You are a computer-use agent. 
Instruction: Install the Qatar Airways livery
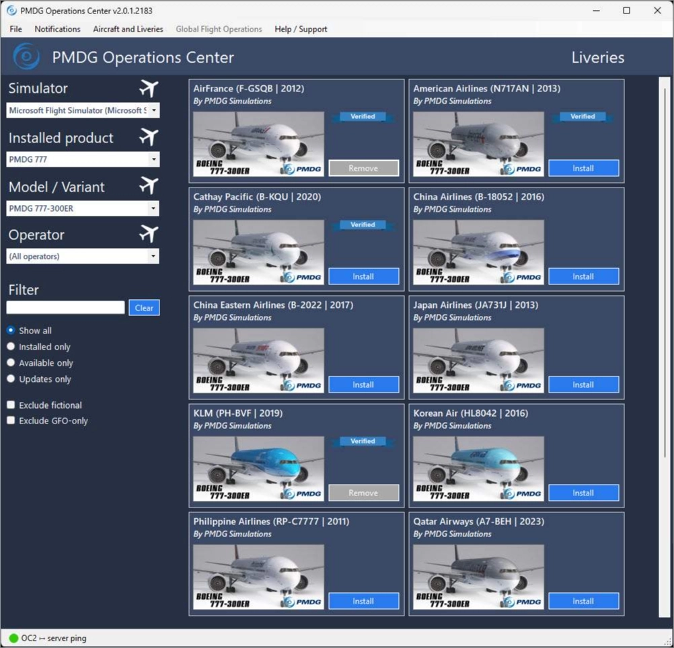pyautogui.click(x=583, y=601)
